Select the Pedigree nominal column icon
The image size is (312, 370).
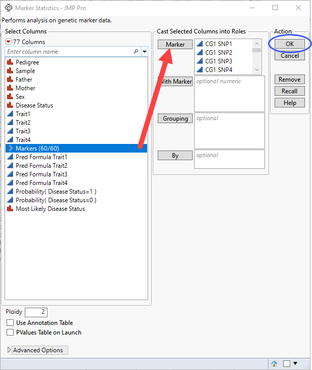pyautogui.click(x=10, y=62)
